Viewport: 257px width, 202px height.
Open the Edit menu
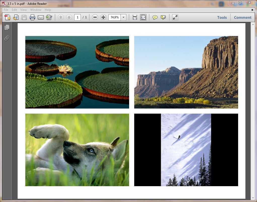[14, 10]
